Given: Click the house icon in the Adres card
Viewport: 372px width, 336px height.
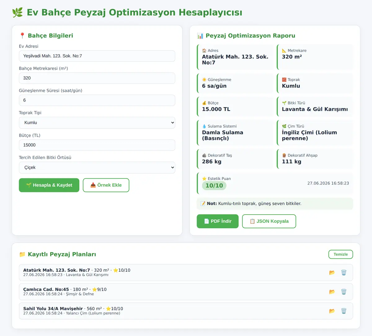Looking at the screenshot, I should tap(204, 51).
